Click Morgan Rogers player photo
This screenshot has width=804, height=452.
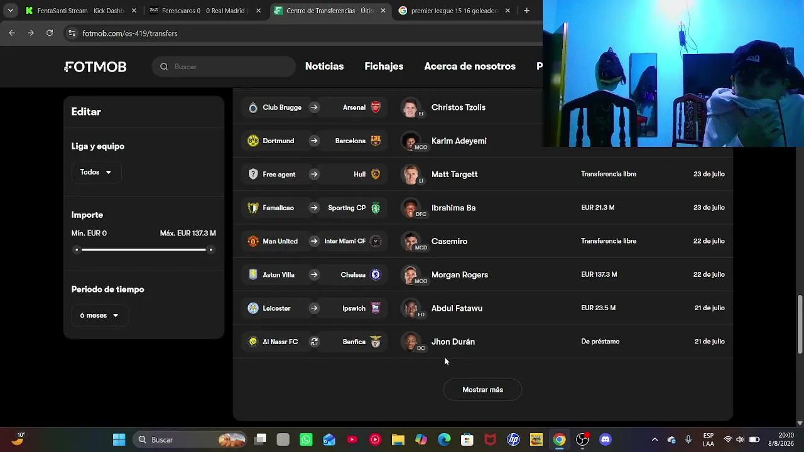[x=410, y=274]
